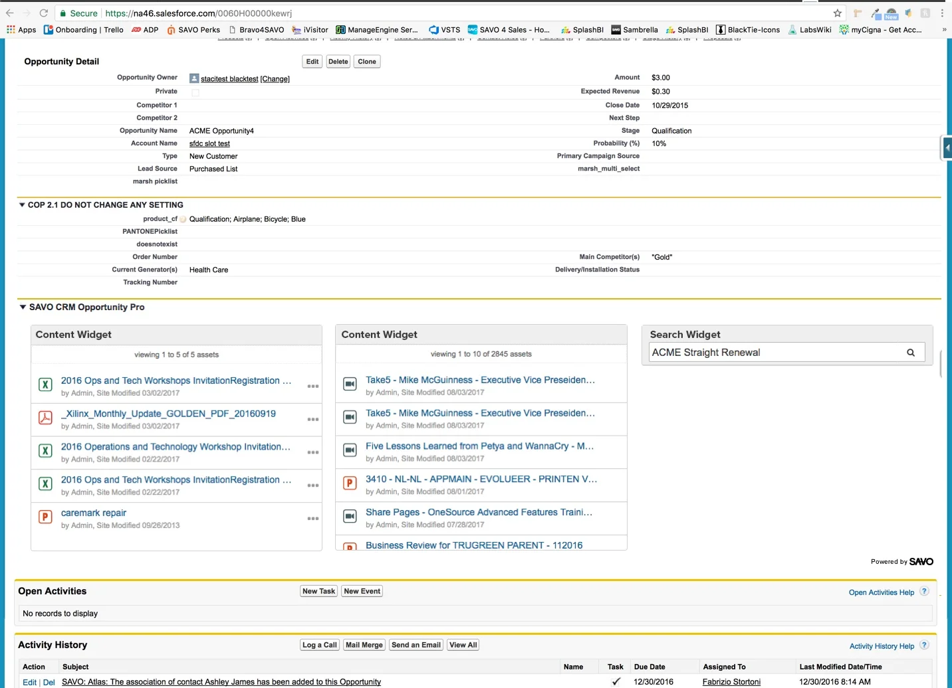Open the Activity History Help link
Viewport: 952px width, 688px height.
click(882, 646)
